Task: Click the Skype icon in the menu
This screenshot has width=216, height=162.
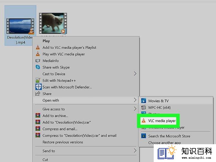Action: [38, 67]
